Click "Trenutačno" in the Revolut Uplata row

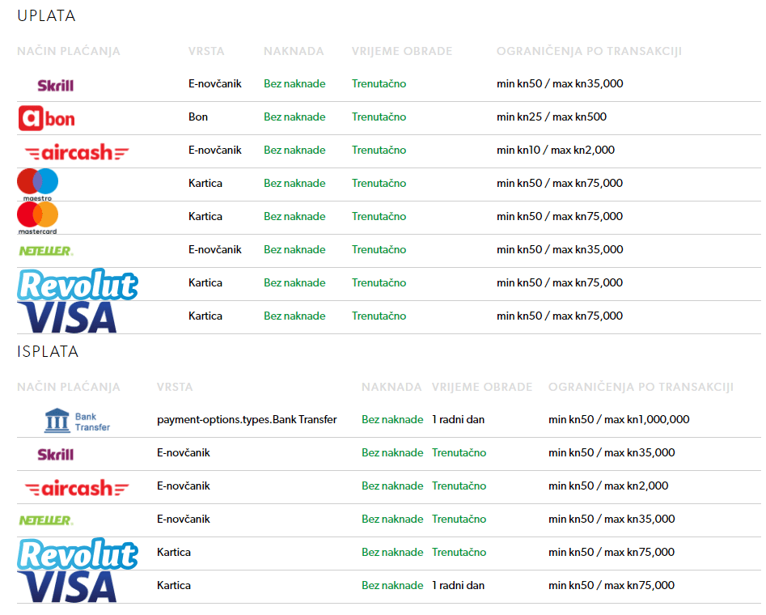(x=379, y=282)
